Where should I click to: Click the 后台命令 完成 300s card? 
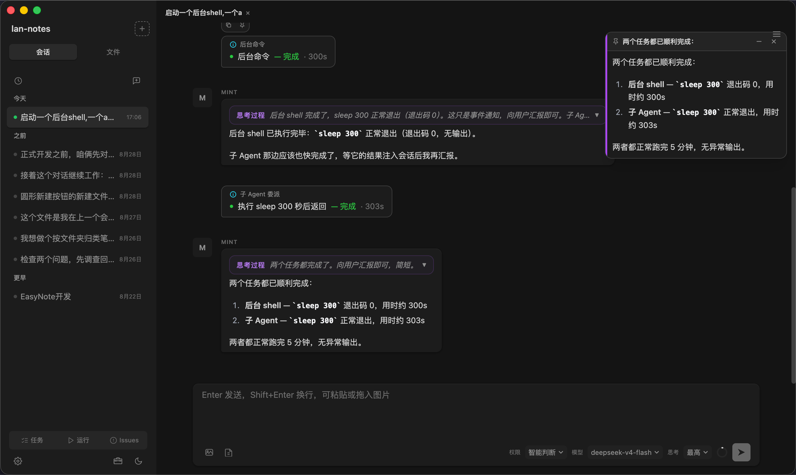[x=278, y=52]
